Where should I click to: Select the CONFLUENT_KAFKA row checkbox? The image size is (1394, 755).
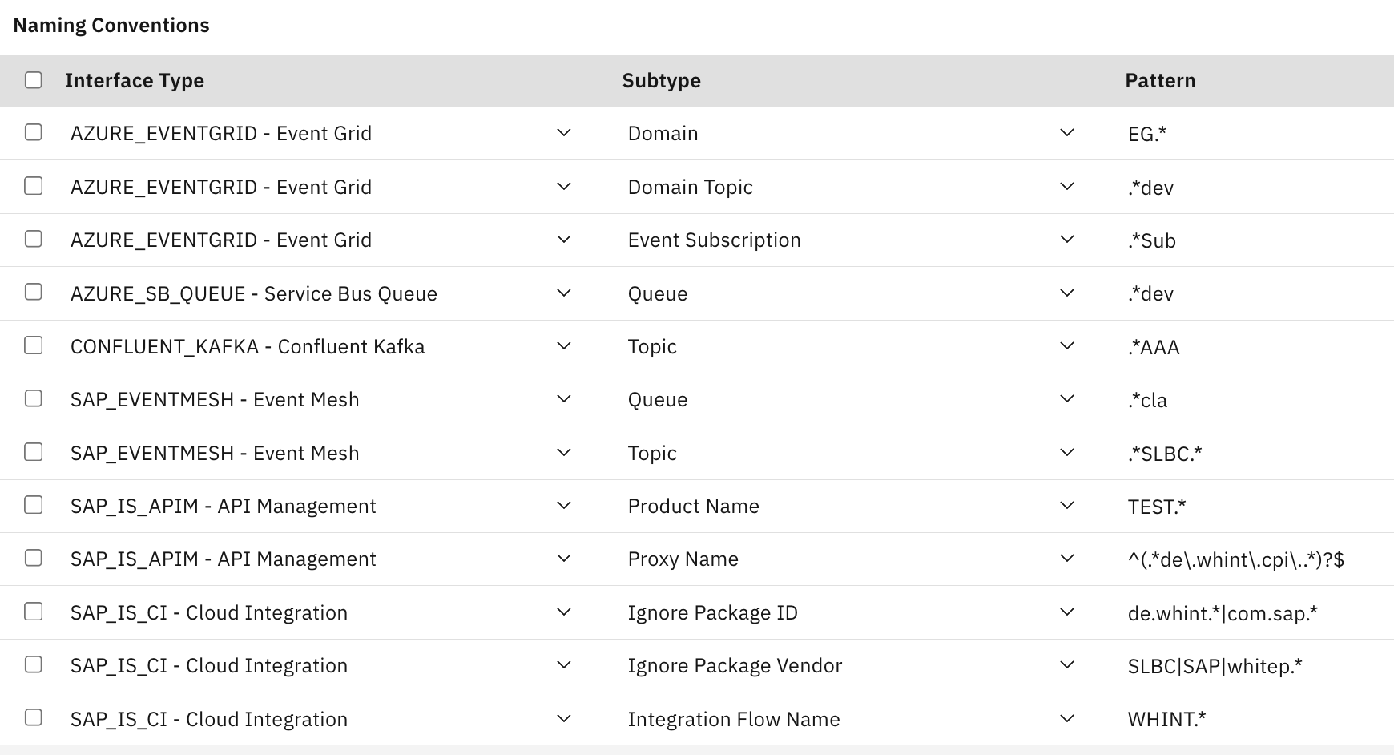(x=34, y=345)
